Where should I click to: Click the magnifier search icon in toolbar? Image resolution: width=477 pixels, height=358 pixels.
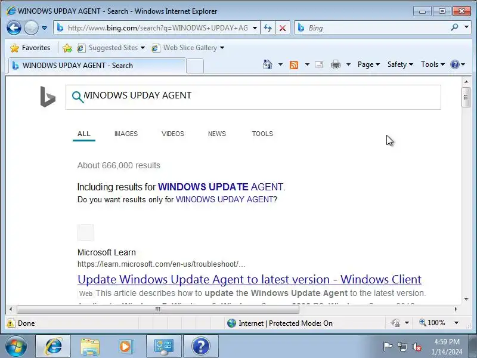point(454,27)
